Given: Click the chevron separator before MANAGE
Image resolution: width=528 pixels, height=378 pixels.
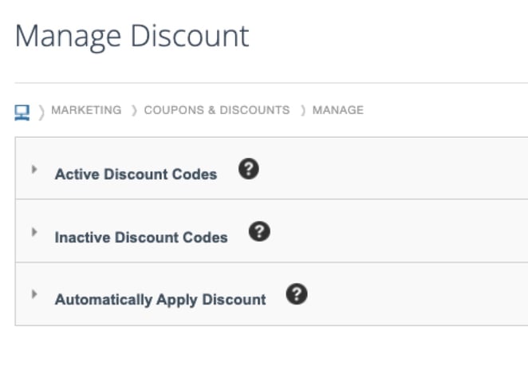Looking at the screenshot, I should (303, 110).
